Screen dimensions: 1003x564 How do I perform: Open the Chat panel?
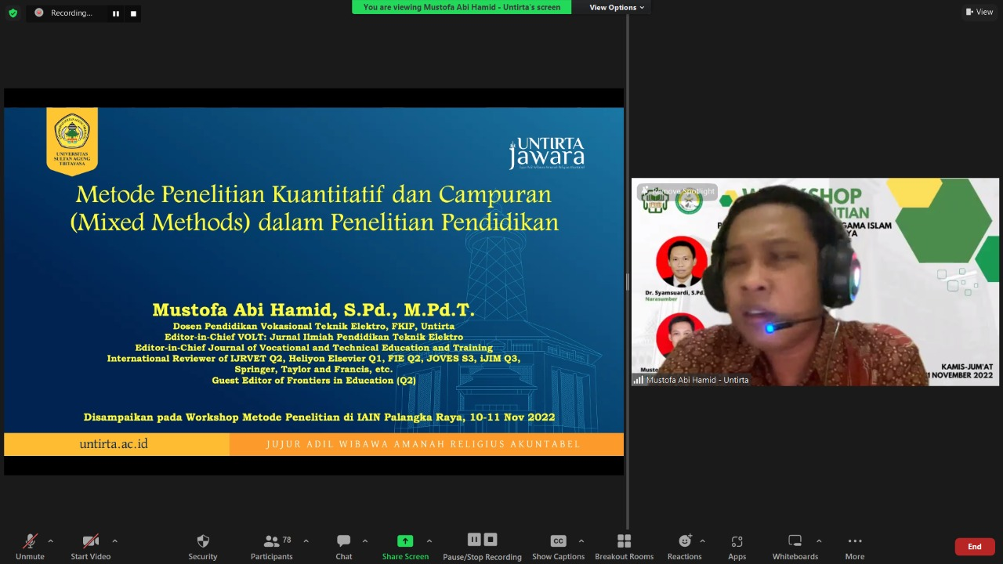tap(343, 547)
